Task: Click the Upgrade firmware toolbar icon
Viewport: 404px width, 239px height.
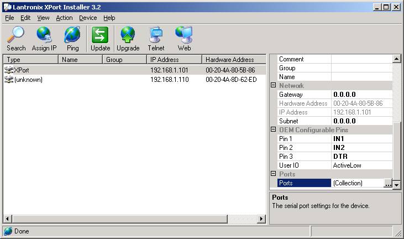Action: (x=128, y=34)
